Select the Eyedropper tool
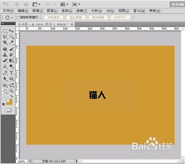 click(11, 42)
